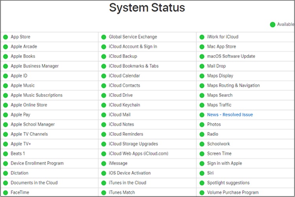Viewport: 295px width, 197px height.
Task: Click the green dot beside Apple TV+
Action: (6, 144)
